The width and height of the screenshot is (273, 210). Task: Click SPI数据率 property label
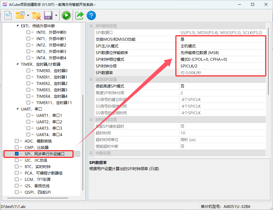click(x=104, y=73)
